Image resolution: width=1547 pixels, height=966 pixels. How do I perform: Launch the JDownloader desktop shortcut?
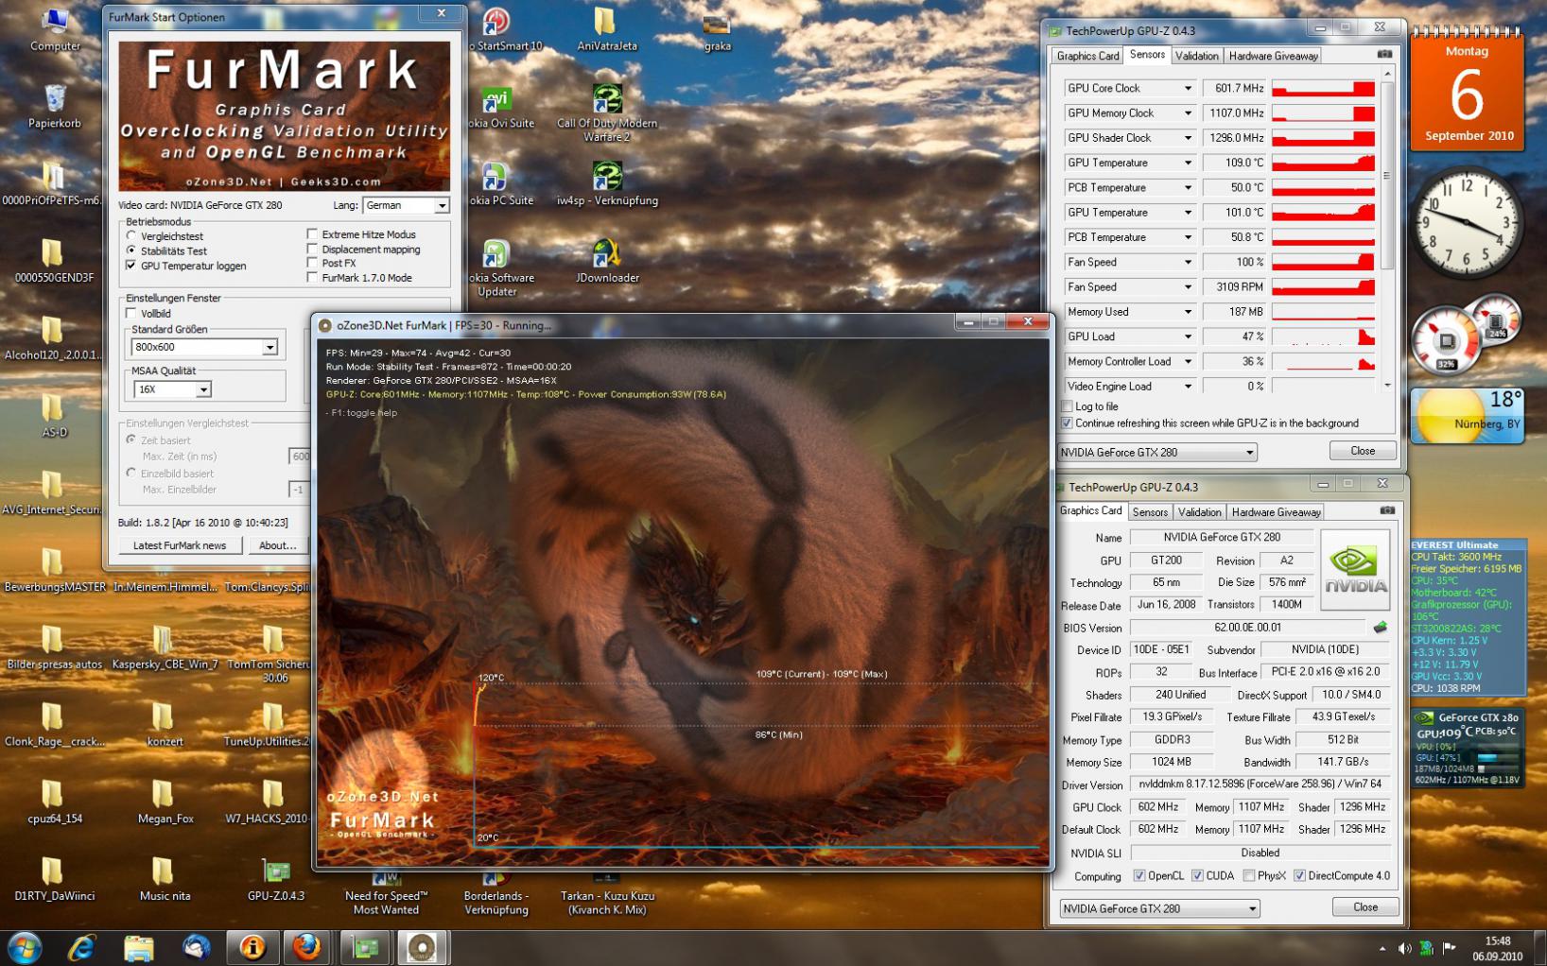pyautogui.click(x=607, y=261)
